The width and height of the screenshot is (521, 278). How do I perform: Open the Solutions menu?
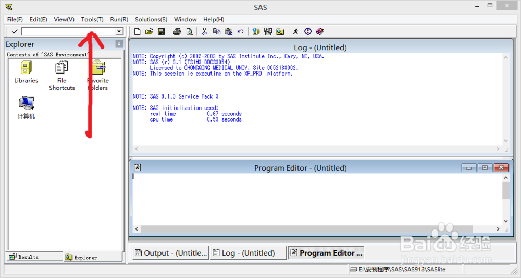pos(151,20)
